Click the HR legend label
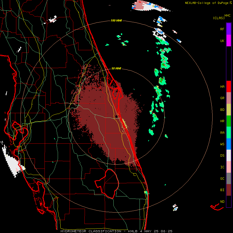This screenshot has height=233, width=233. pyautogui.click(x=222, y=121)
